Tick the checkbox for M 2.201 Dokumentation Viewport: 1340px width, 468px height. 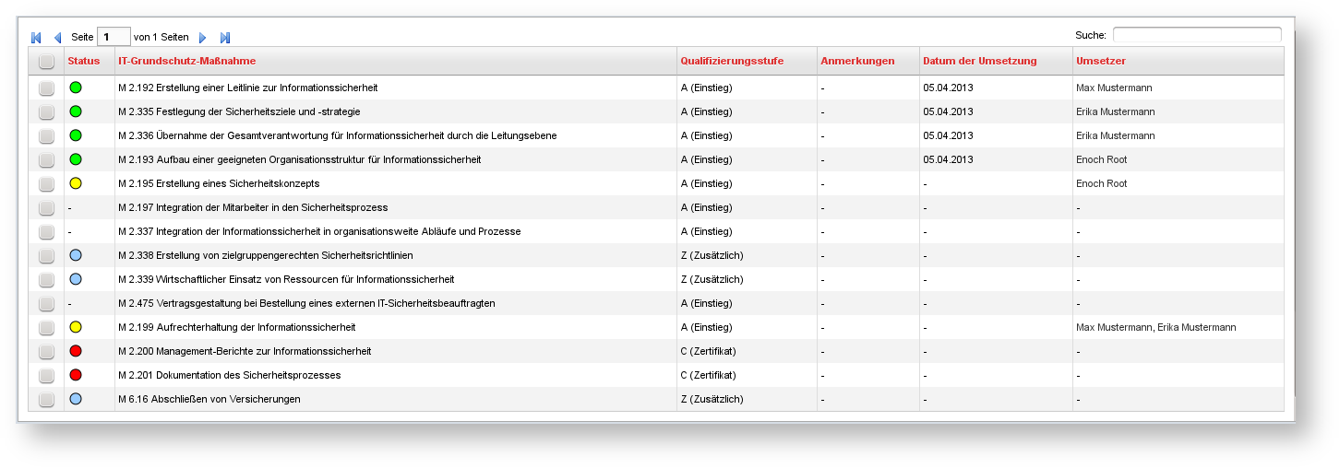tap(46, 375)
